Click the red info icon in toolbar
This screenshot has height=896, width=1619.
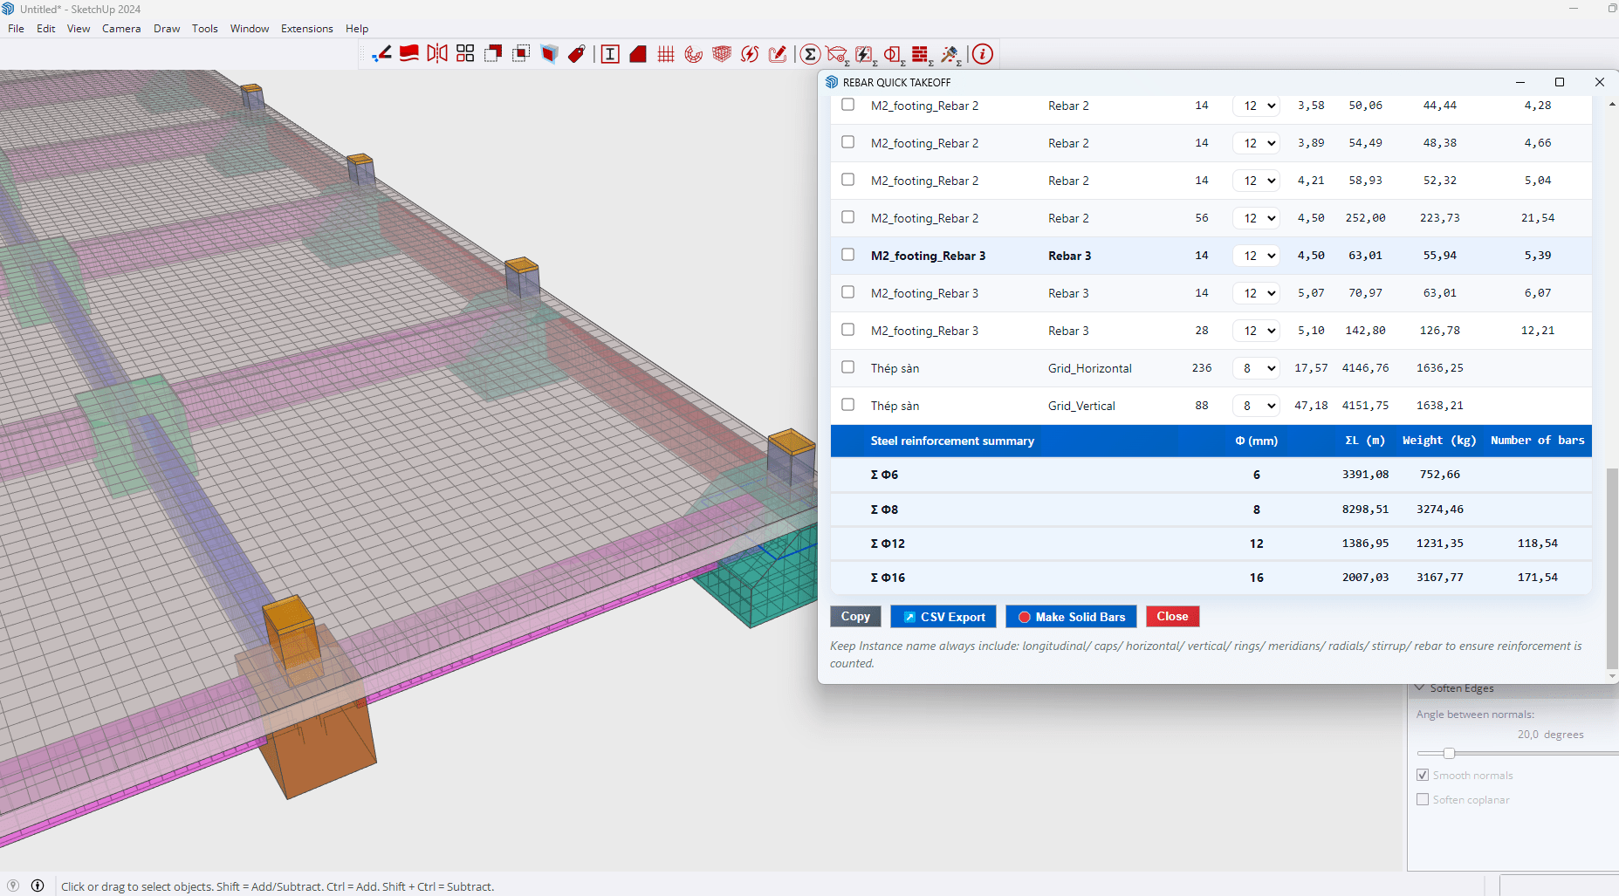[x=982, y=54]
